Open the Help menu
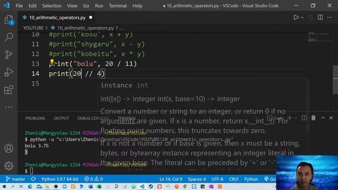The width and height of the screenshot is (338, 190). 137,6
